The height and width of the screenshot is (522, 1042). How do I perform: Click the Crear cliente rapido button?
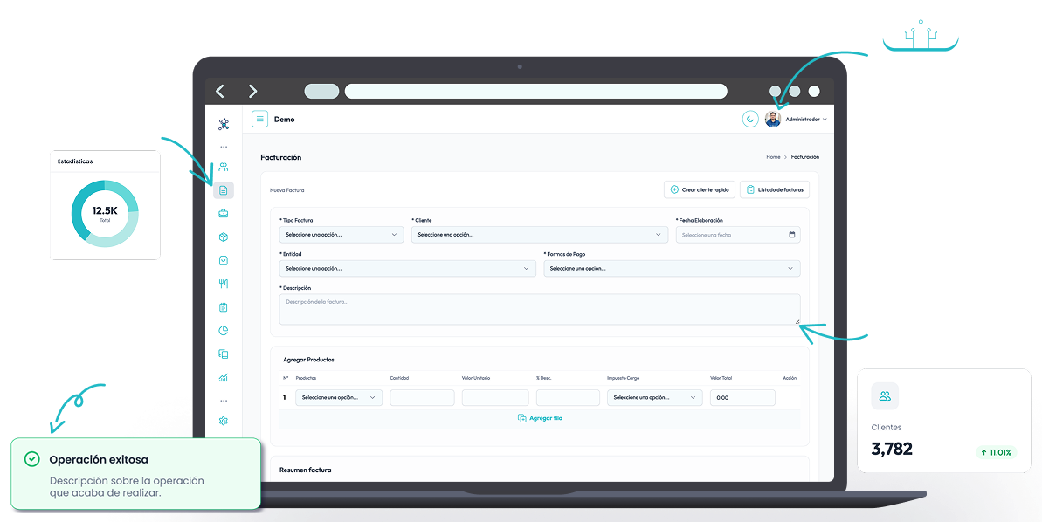[x=699, y=189]
